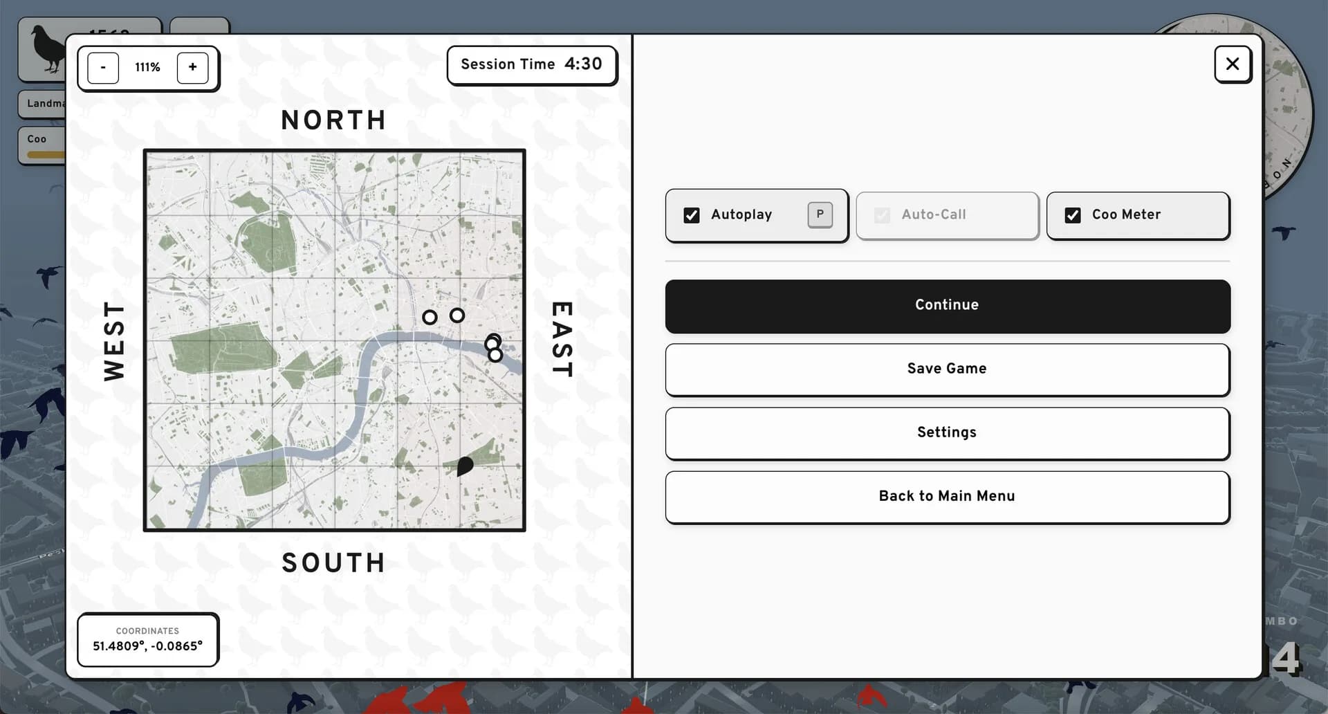Click the 111% zoom level value

147,68
